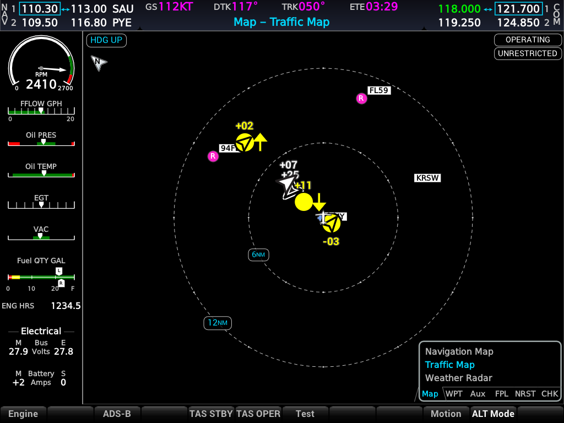564x423 pixels.
Task: Click the north pointer arrow icon
Action: 98,63
